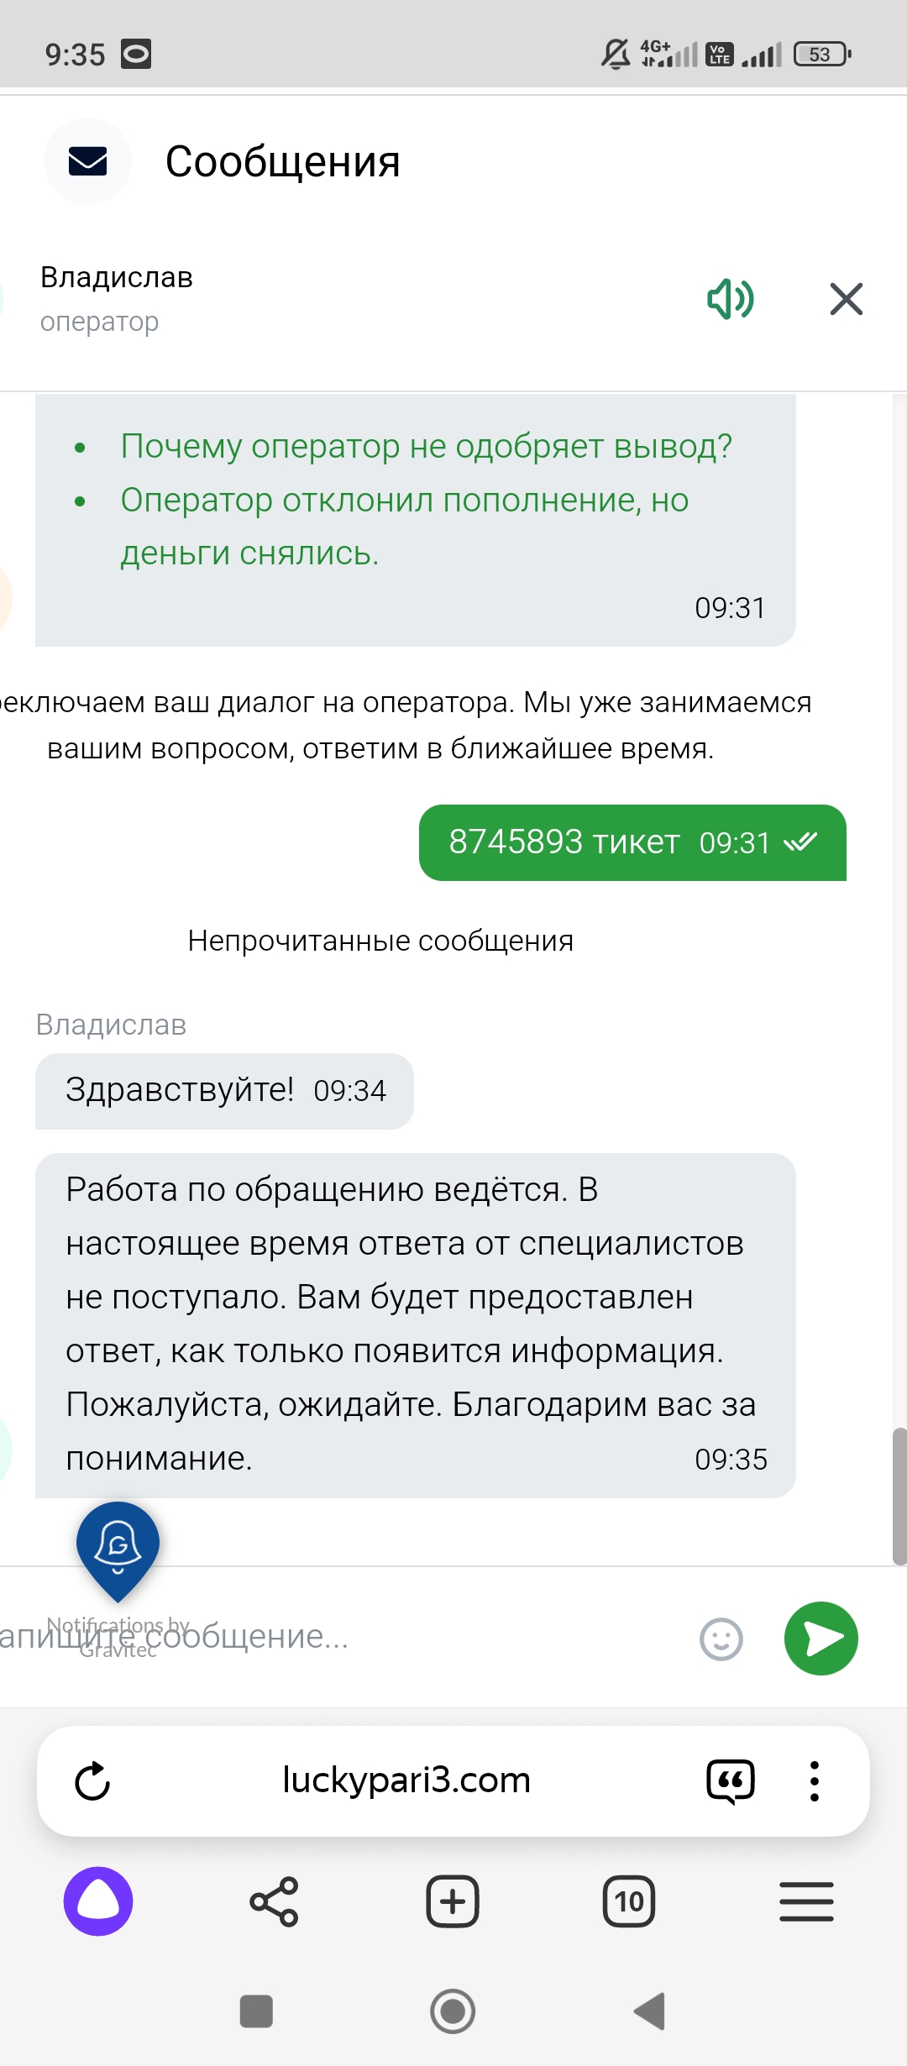The height and width of the screenshot is (2066, 907).
Task: Open the browser quote/reader icon
Action: (731, 1781)
